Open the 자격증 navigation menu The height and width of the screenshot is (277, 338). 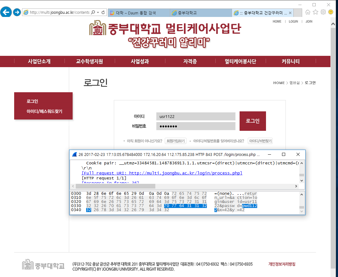coord(190,61)
